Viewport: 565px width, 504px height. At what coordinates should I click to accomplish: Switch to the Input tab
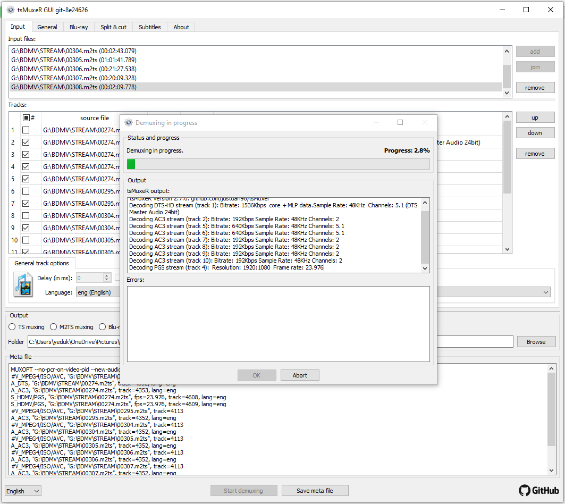coord(18,27)
